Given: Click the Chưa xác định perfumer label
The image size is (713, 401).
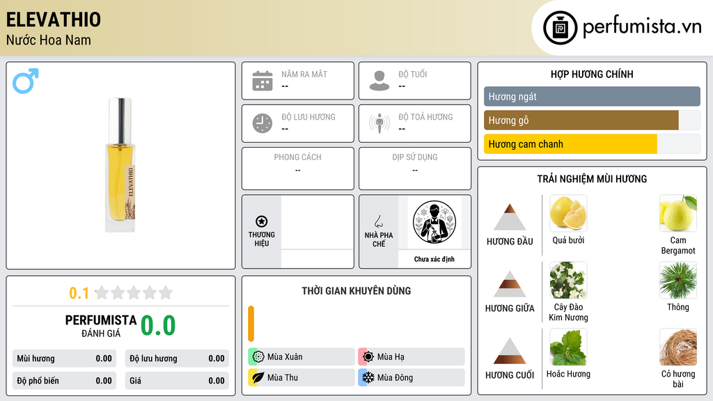Looking at the screenshot, I should click(x=434, y=259).
